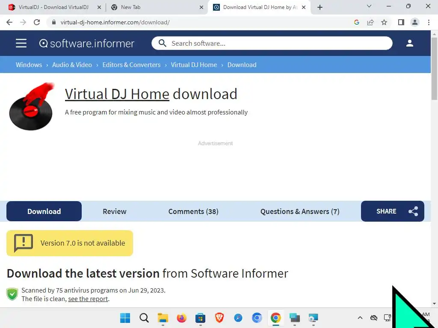
Task: Click the Windows breadcrumb link
Action: [x=29, y=65]
